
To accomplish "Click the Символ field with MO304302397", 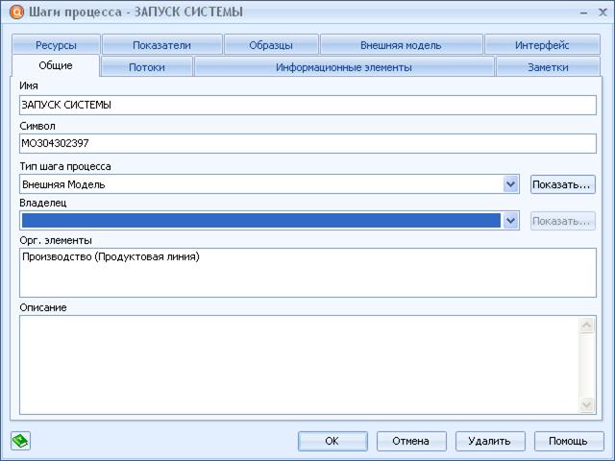I will [x=307, y=143].
